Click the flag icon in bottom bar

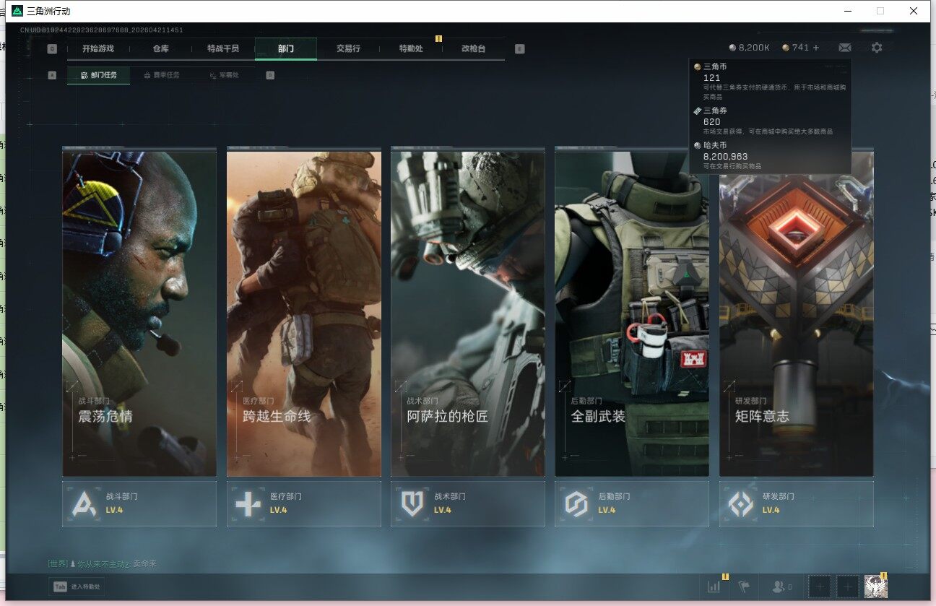pyautogui.click(x=745, y=587)
